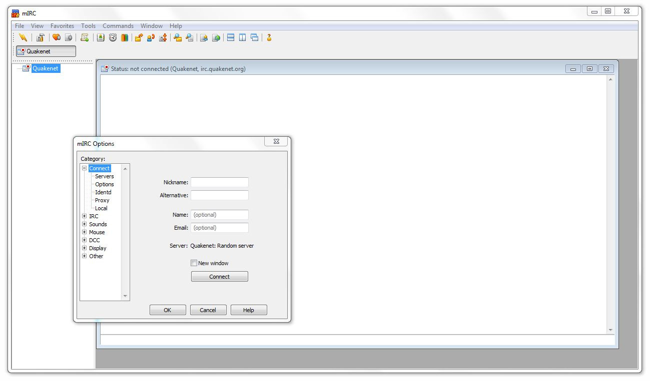The image size is (650, 381).
Task: Open Received Files magnifier-folder icon
Action: 178,37
